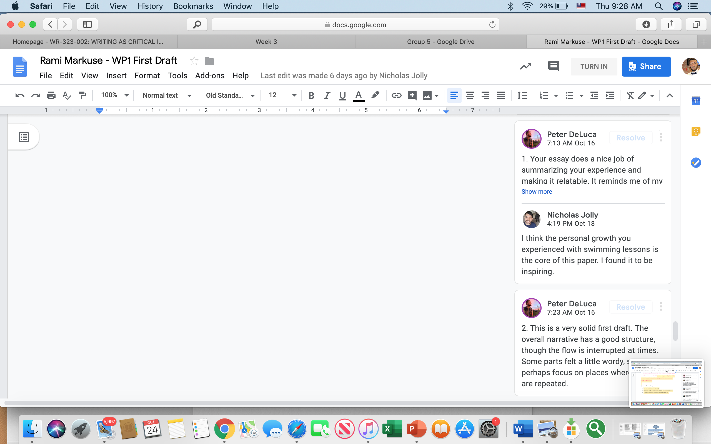Open Docs home icon
The height and width of the screenshot is (444, 711).
click(x=20, y=67)
